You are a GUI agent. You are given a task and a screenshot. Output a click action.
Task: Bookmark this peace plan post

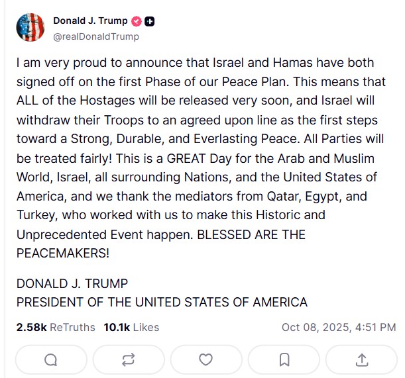284,359
